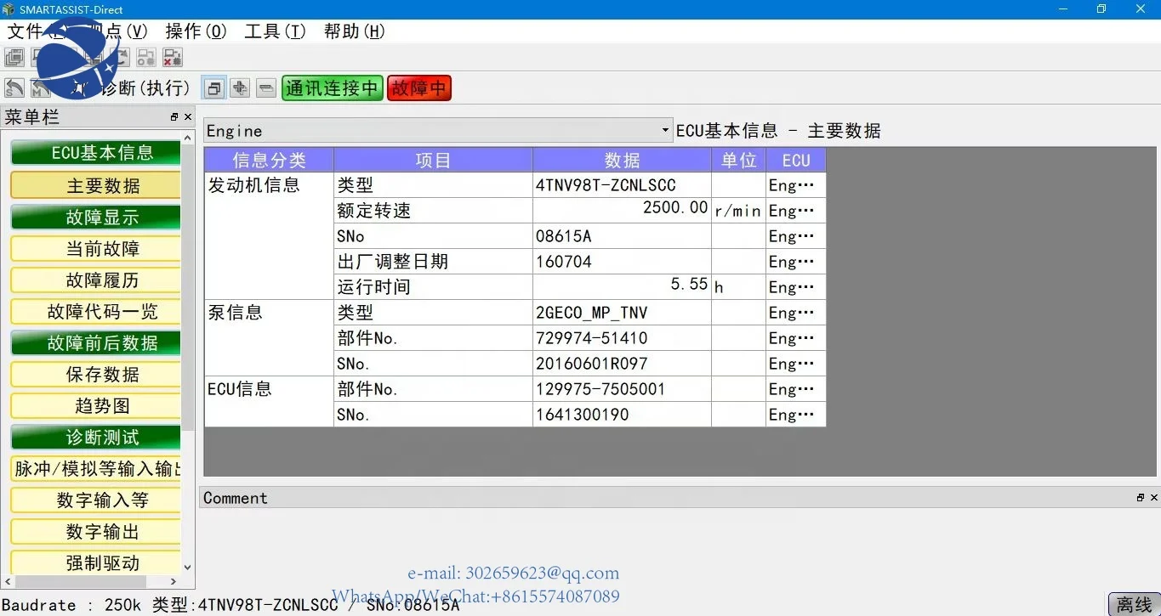
Task: Open 当前故障 in the side menu
Action: (x=95, y=248)
